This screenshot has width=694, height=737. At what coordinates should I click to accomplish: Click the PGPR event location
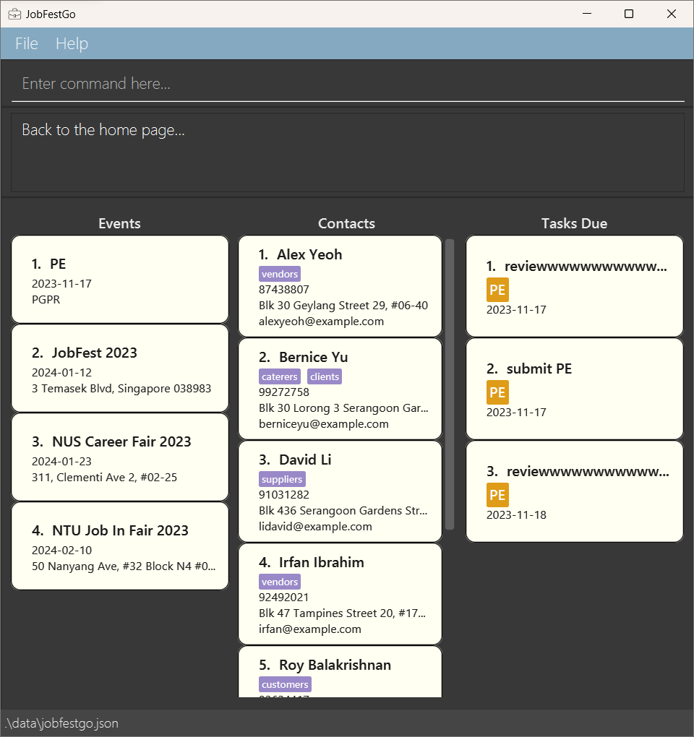coord(46,299)
